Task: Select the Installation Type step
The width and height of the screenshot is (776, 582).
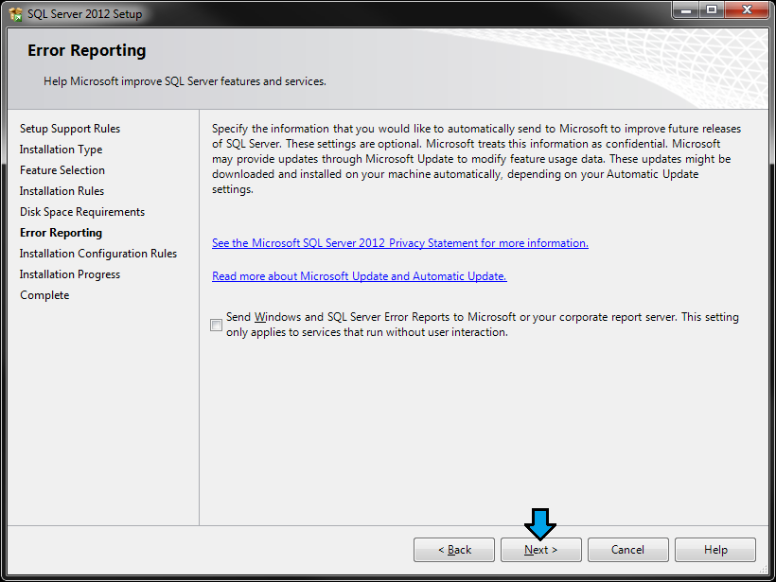Action: click(x=61, y=150)
